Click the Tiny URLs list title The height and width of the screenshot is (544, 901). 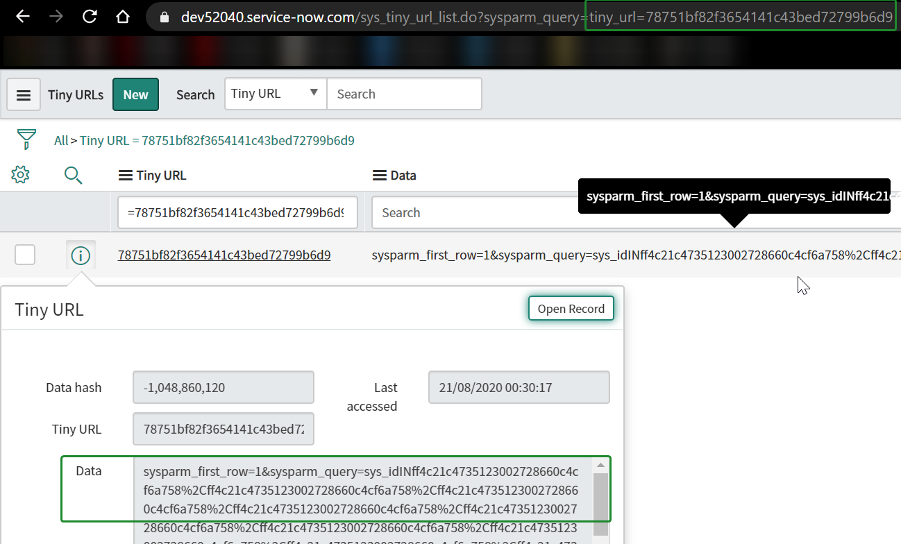pos(76,95)
